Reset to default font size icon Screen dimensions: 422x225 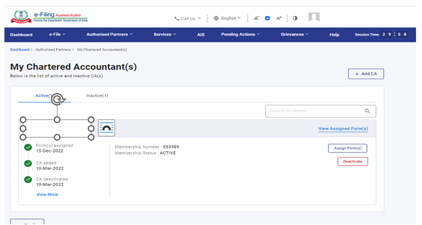(267, 18)
